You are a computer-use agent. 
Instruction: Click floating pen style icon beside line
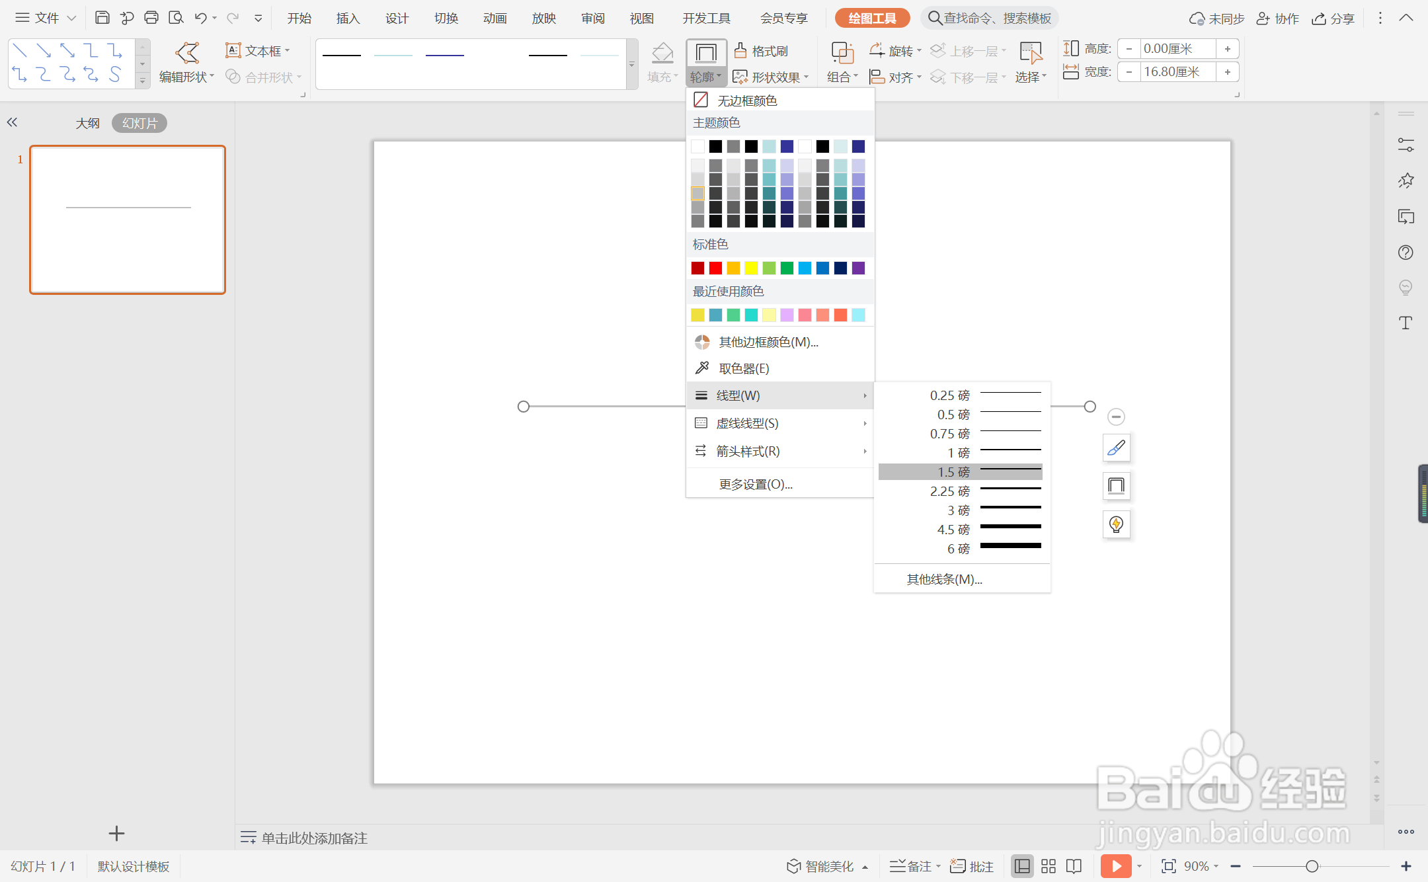click(x=1116, y=448)
